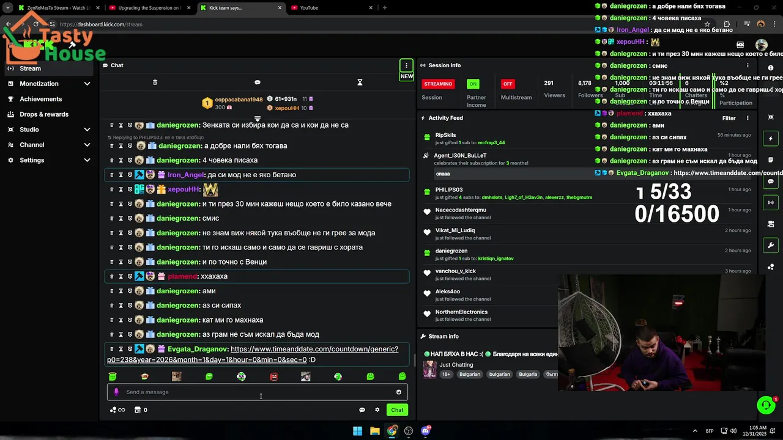Screen dimensions: 783x440
Task: Open the emoji picker smiley
Action: coord(399,392)
